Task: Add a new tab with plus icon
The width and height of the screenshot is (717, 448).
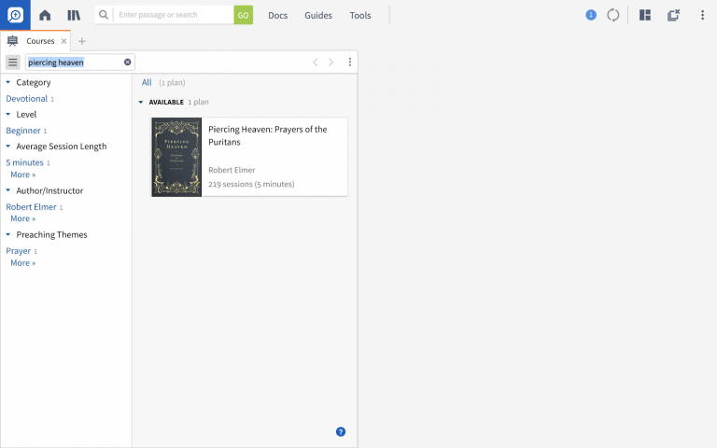Action: [x=82, y=41]
